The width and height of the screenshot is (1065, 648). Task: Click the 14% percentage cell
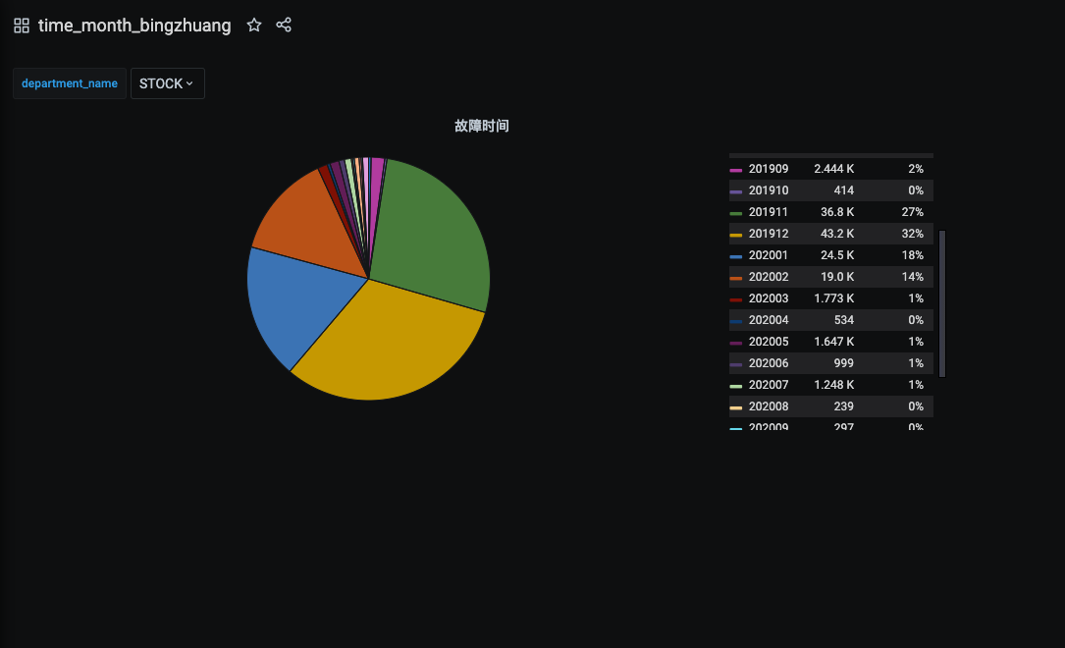[x=912, y=277]
